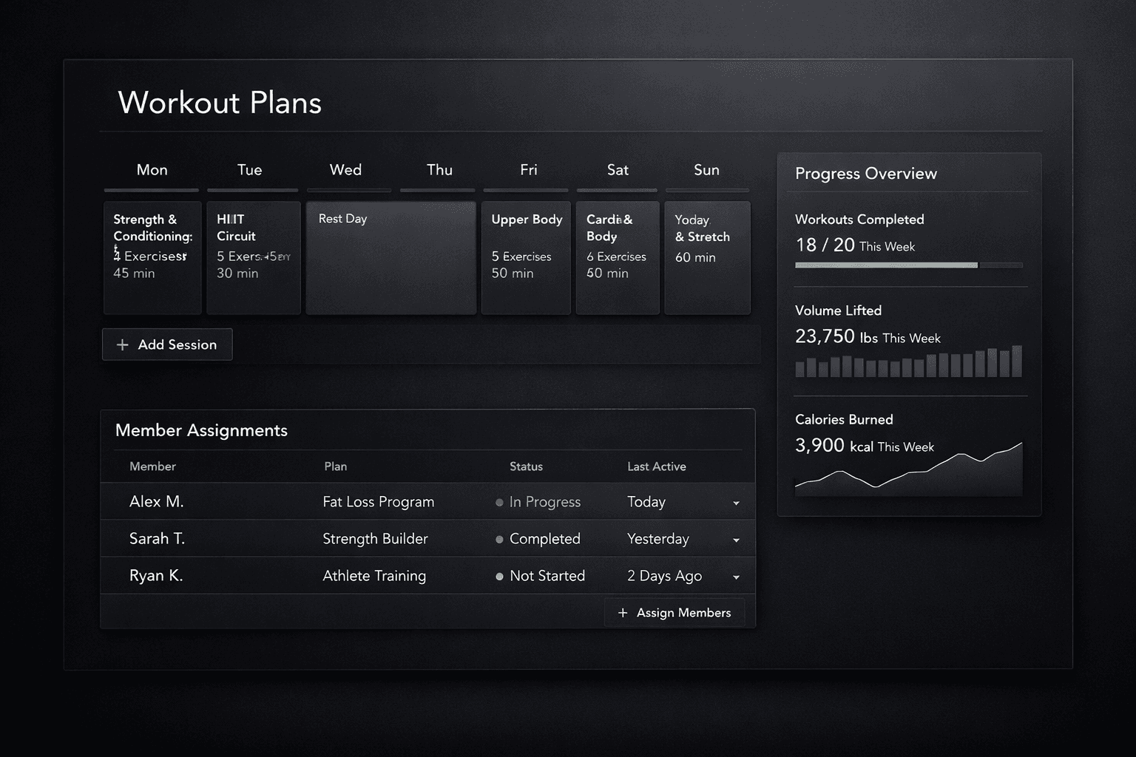Image resolution: width=1136 pixels, height=757 pixels.
Task: Click the Volume Lifted bar chart
Action: point(908,362)
